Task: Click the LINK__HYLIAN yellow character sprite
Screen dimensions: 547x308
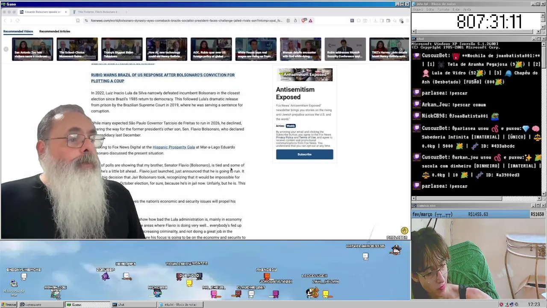Action: (326, 293)
